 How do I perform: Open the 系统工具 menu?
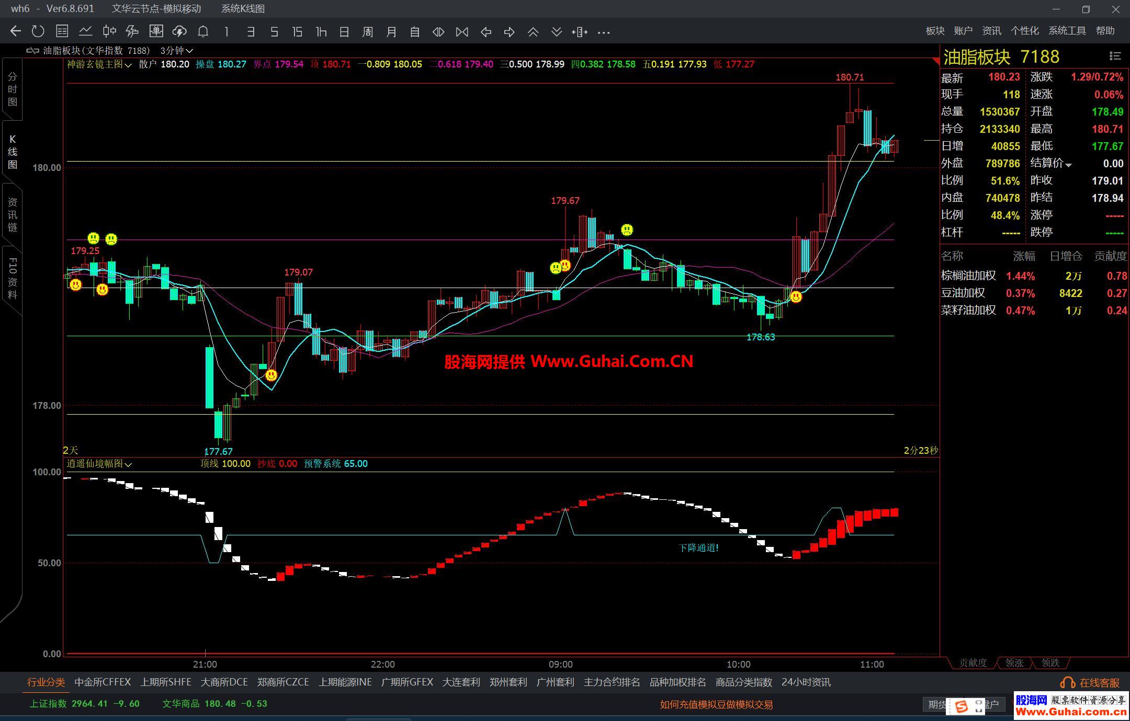tap(1067, 31)
